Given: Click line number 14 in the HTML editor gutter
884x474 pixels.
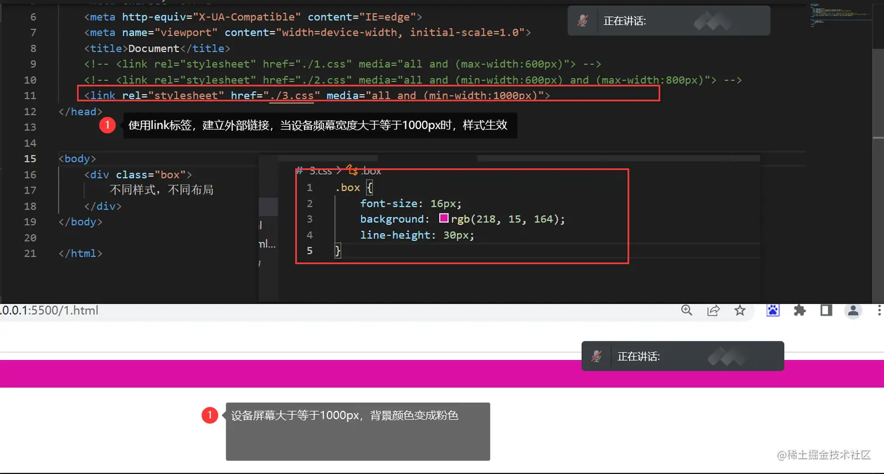Looking at the screenshot, I should [x=30, y=143].
